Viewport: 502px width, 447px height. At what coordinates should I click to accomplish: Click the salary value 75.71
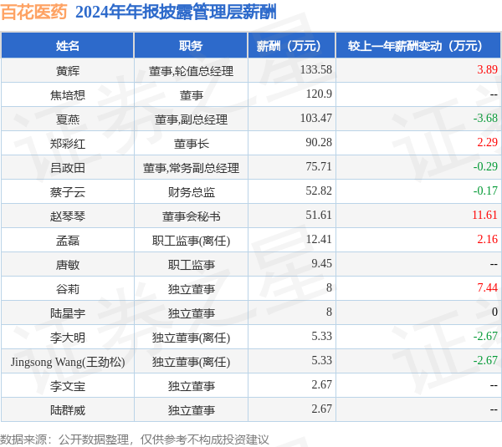point(319,166)
